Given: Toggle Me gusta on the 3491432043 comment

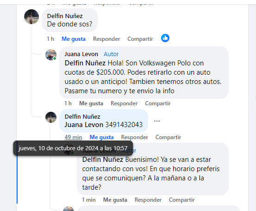Looking at the screenshot, I should tap(101, 137).
